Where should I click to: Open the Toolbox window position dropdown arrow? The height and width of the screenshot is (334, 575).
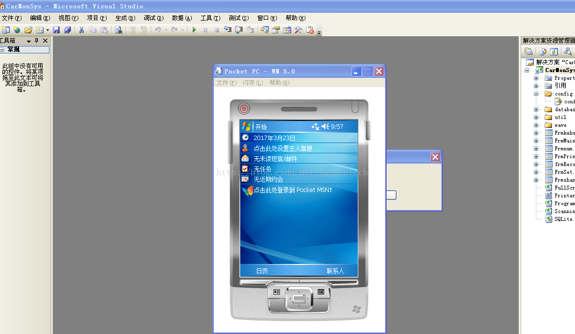[28, 41]
